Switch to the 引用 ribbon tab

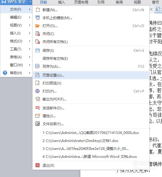[x=101, y=2]
